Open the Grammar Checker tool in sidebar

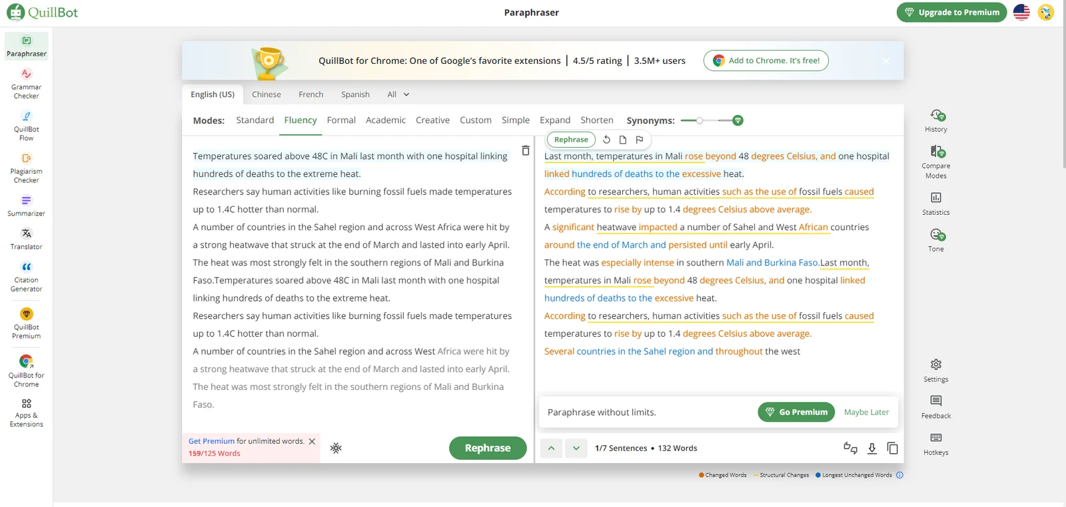26,83
